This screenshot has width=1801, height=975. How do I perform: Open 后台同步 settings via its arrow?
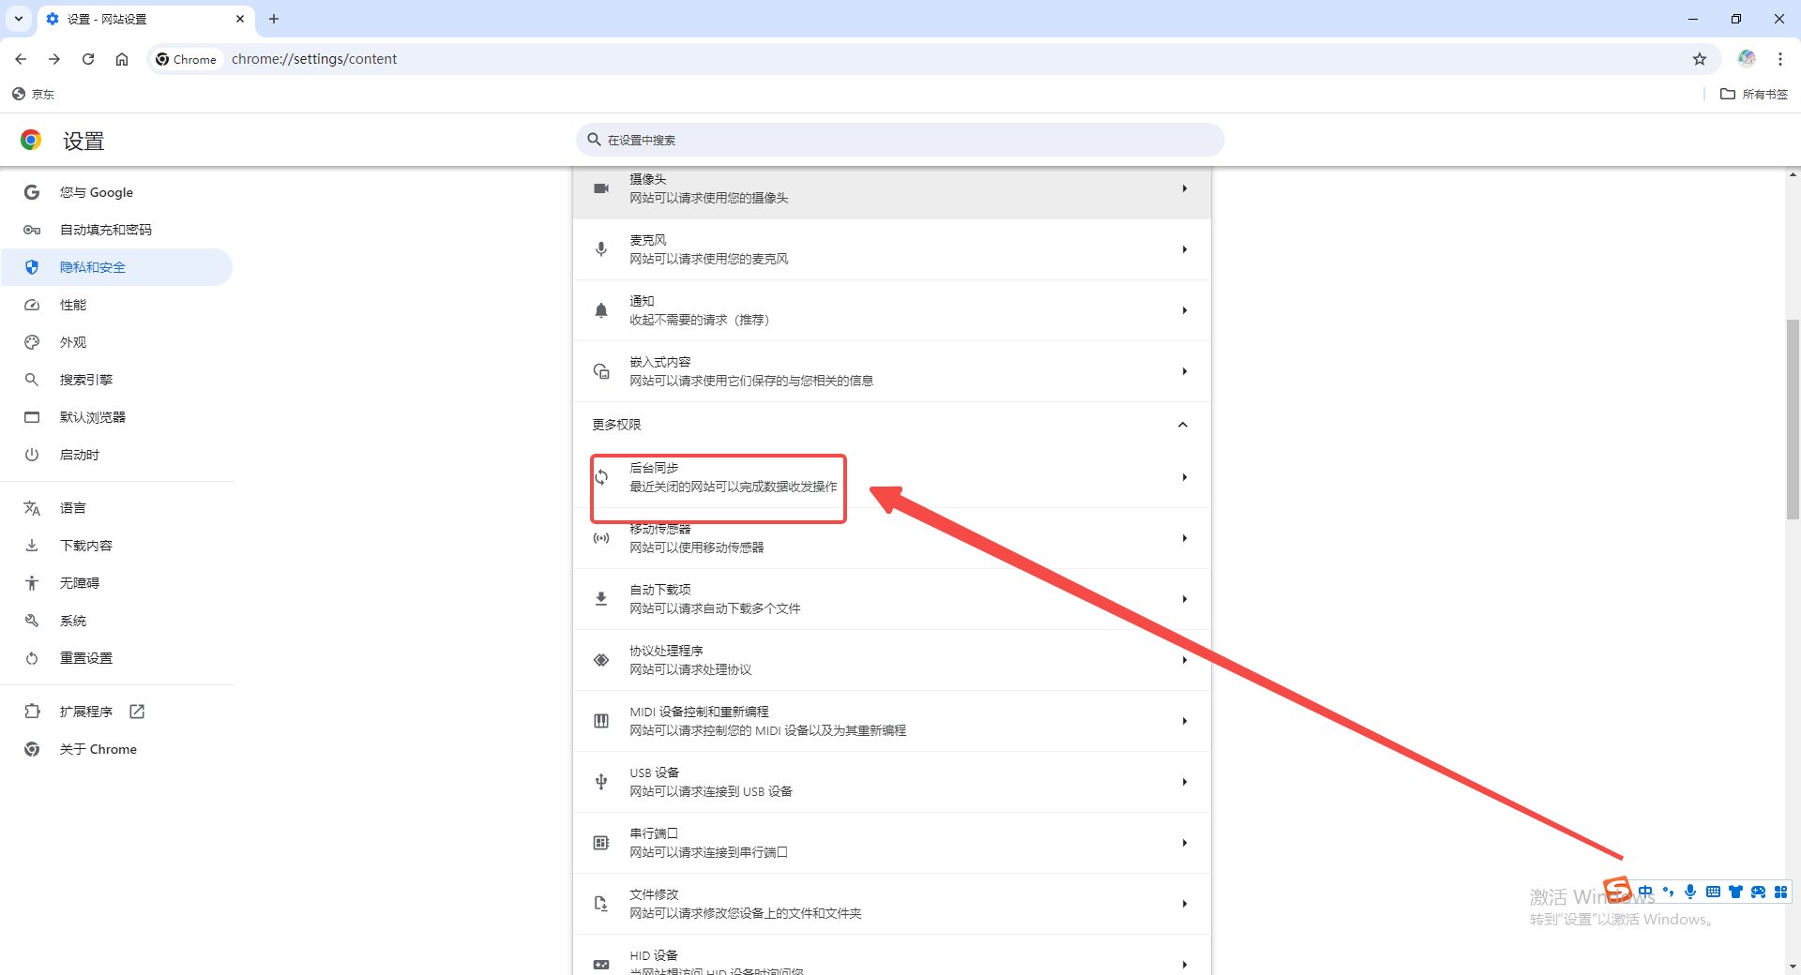[1185, 477]
